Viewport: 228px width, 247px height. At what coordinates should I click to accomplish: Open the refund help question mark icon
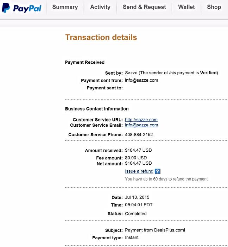158,171
